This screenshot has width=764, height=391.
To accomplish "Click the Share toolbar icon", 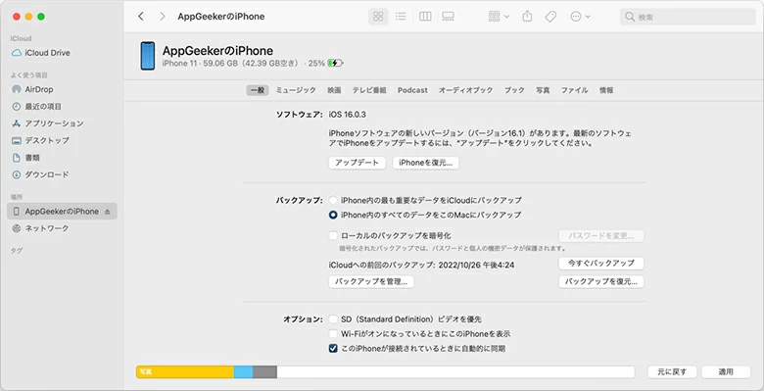I will click(x=527, y=17).
